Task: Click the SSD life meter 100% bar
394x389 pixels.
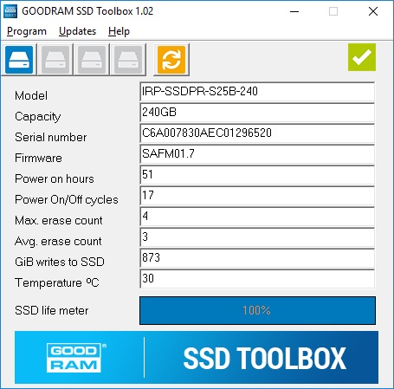Action: point(257,310)
